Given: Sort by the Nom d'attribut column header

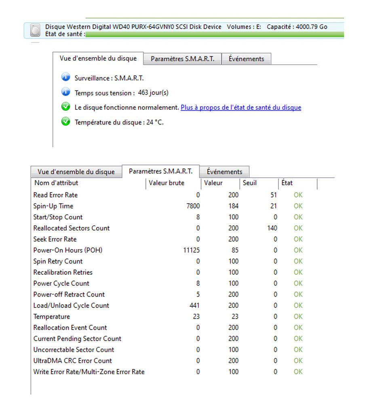Looking at the screenshot, I should point(56,183).
